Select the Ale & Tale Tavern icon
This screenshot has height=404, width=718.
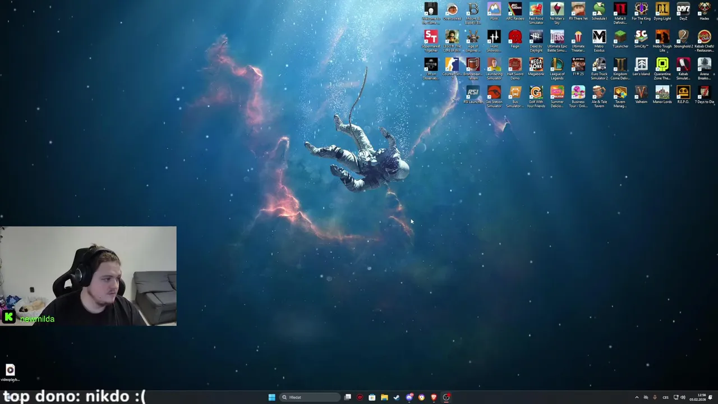click(x=599, y=95)
